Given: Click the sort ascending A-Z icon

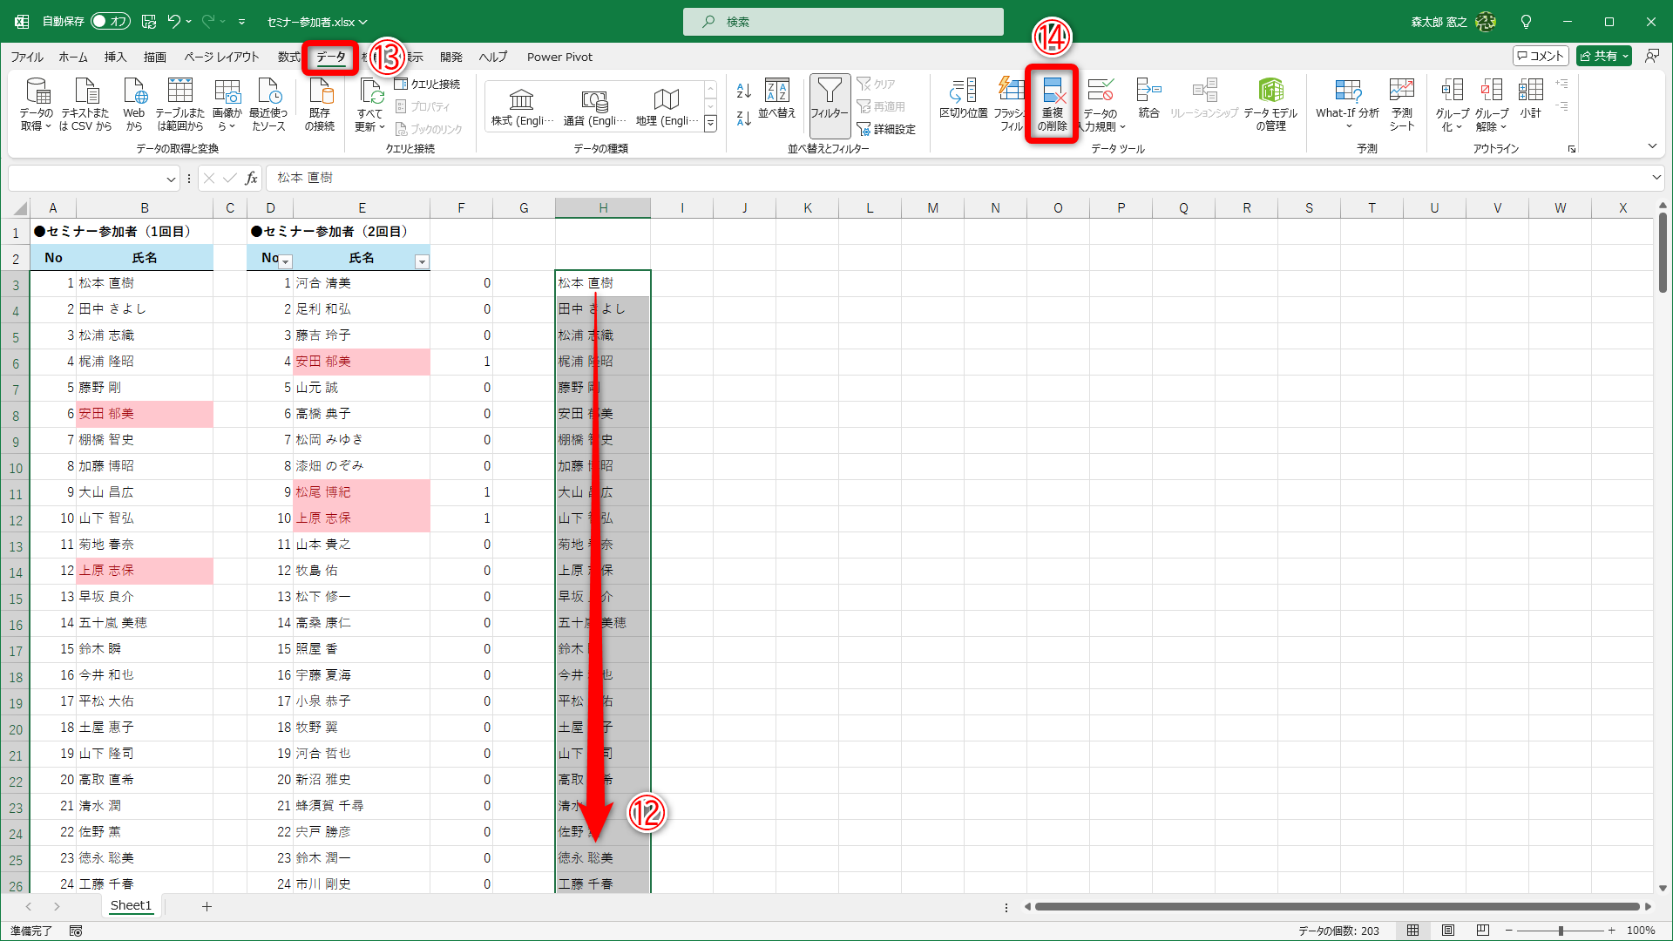Looking at the screenshot, I should [x=743, y=91].
